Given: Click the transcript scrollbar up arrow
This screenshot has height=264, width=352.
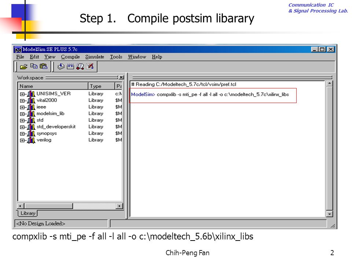Looking at the screenshot, I should coord(329,84).
